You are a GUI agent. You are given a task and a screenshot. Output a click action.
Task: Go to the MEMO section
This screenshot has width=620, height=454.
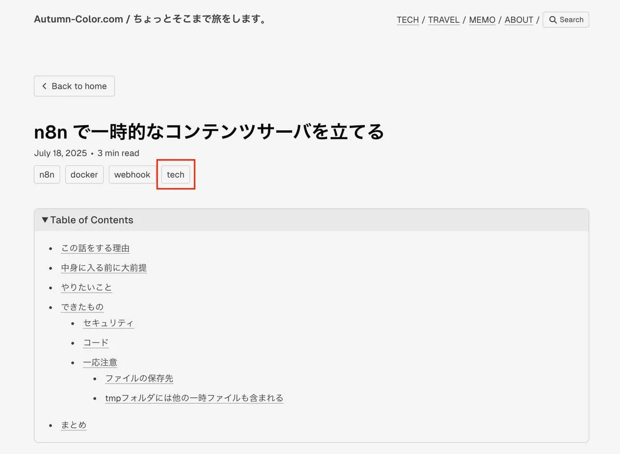point(482,20)
